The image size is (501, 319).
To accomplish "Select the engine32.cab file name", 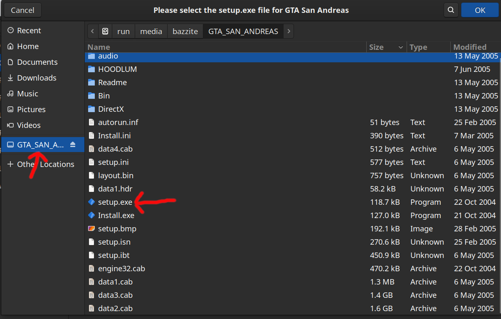I will point(121,268).
